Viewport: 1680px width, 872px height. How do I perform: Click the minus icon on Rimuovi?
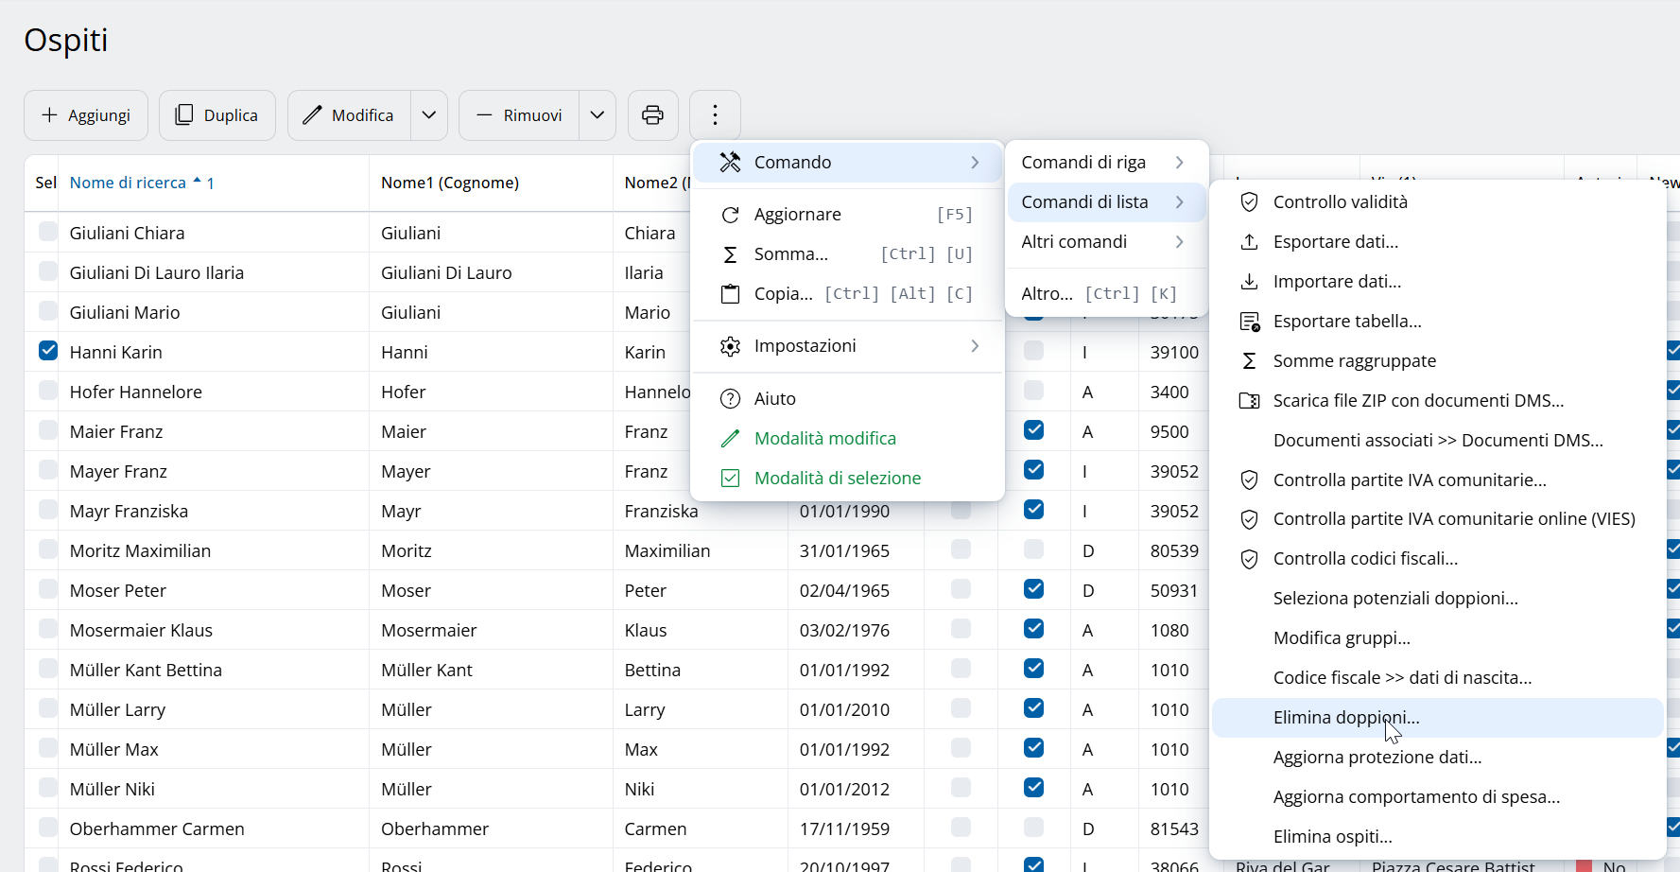coord(484,115)
